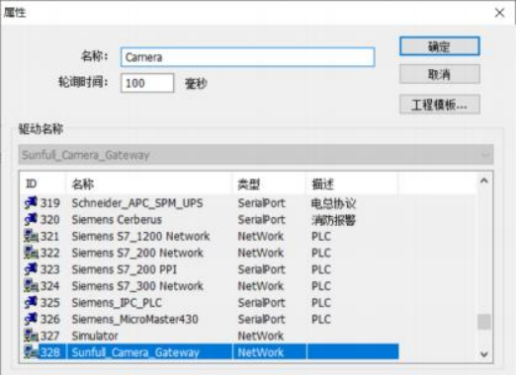
Task: Close the 属性 dialog window
Action: (499, 13)
